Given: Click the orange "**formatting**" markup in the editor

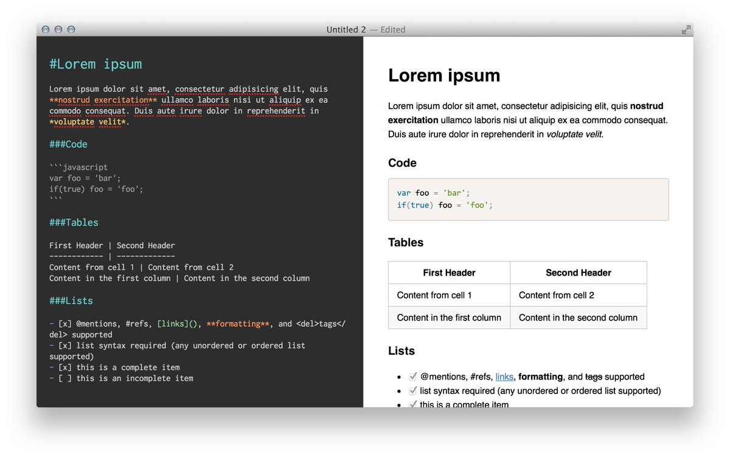Looking at the screenshot, I should [238, 324].
